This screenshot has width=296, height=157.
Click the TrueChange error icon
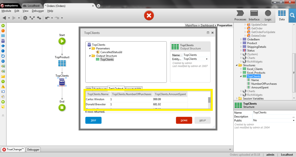click(x=4, y=149)
